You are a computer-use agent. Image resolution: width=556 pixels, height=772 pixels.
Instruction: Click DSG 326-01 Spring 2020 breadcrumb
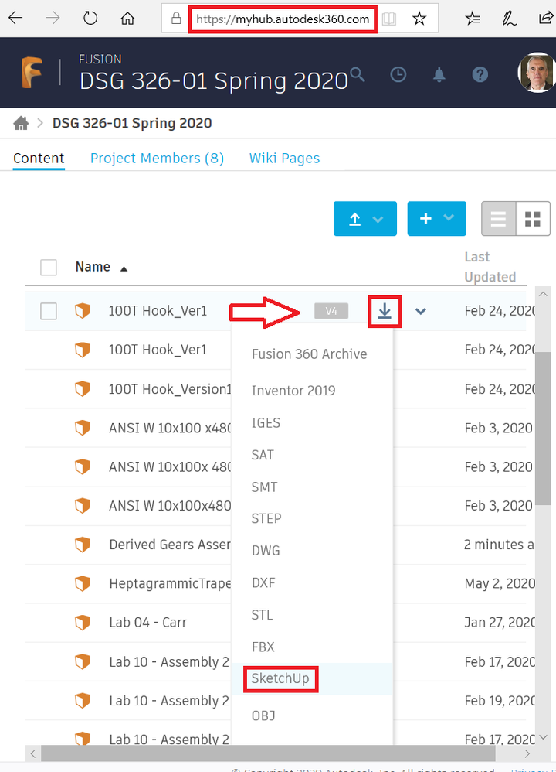pos(132,123)
